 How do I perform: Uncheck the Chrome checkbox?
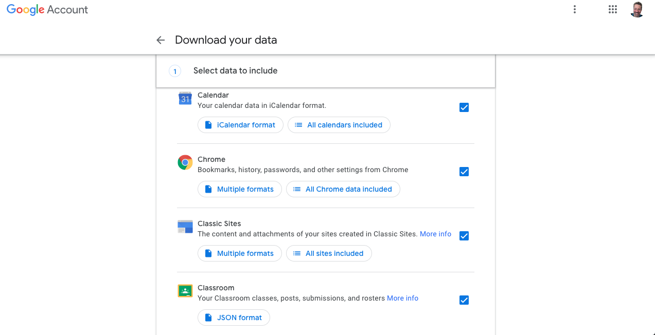tap(464, 172)
